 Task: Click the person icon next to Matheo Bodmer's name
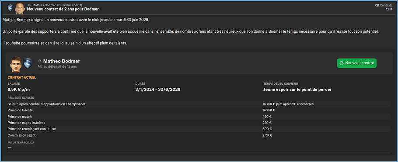pos(40,61)
